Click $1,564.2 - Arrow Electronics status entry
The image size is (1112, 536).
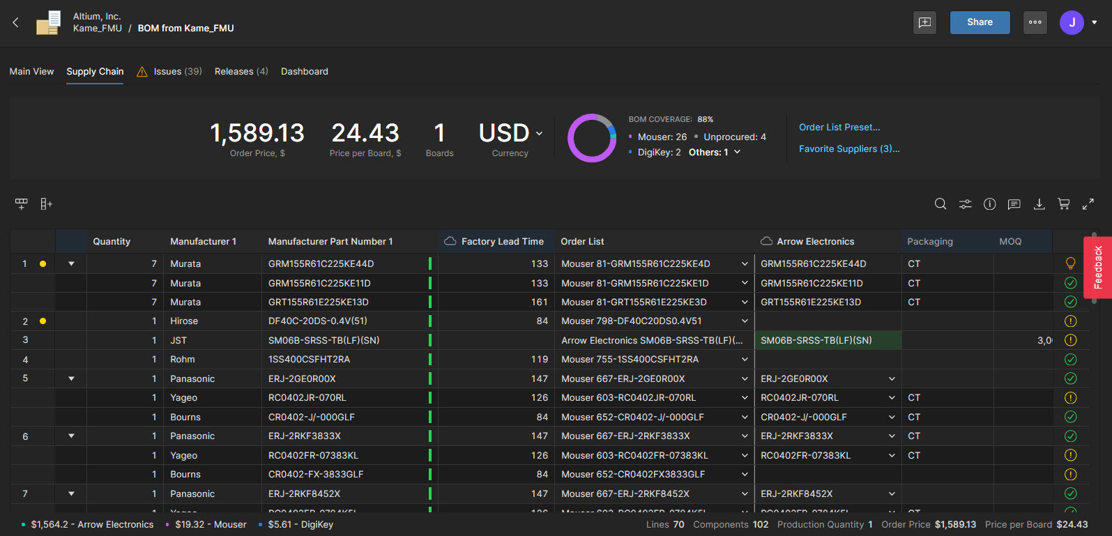87,524
